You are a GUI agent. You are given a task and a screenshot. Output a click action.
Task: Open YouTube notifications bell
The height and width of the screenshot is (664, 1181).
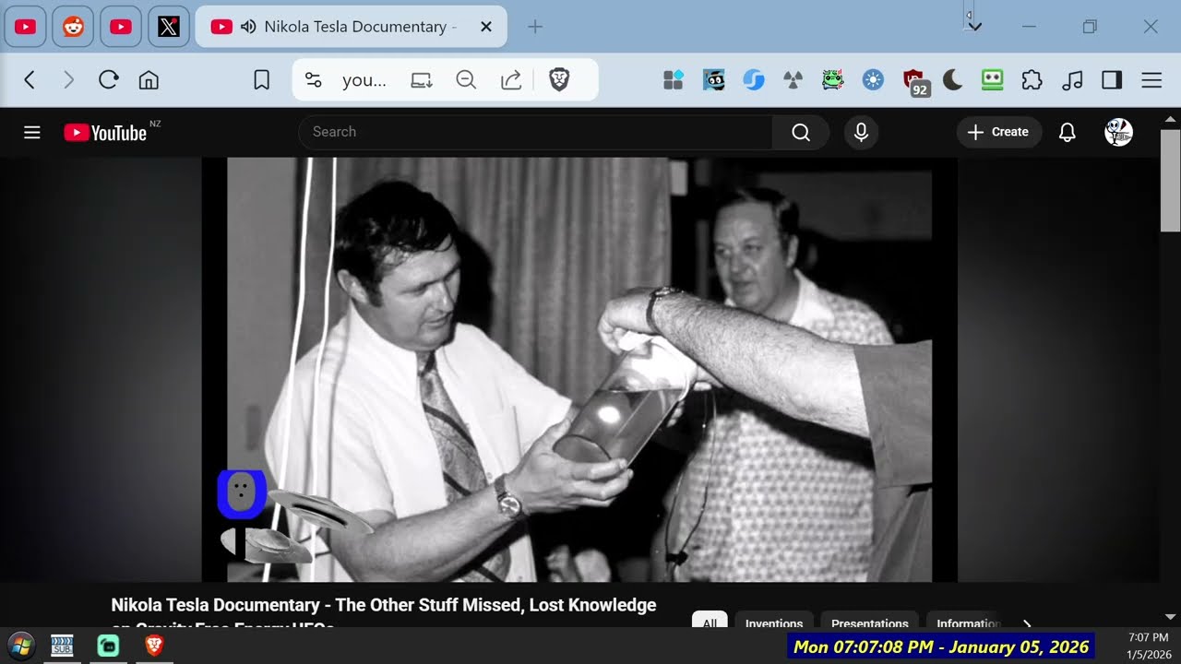click(x=1067, y=132)
